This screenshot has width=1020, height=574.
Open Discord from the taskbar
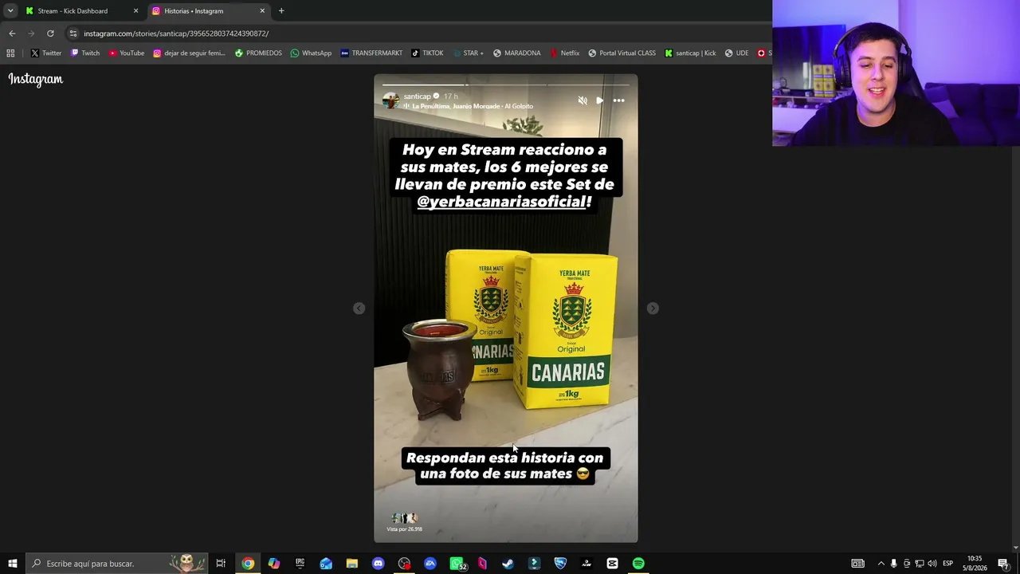click(x=378, y=564)
